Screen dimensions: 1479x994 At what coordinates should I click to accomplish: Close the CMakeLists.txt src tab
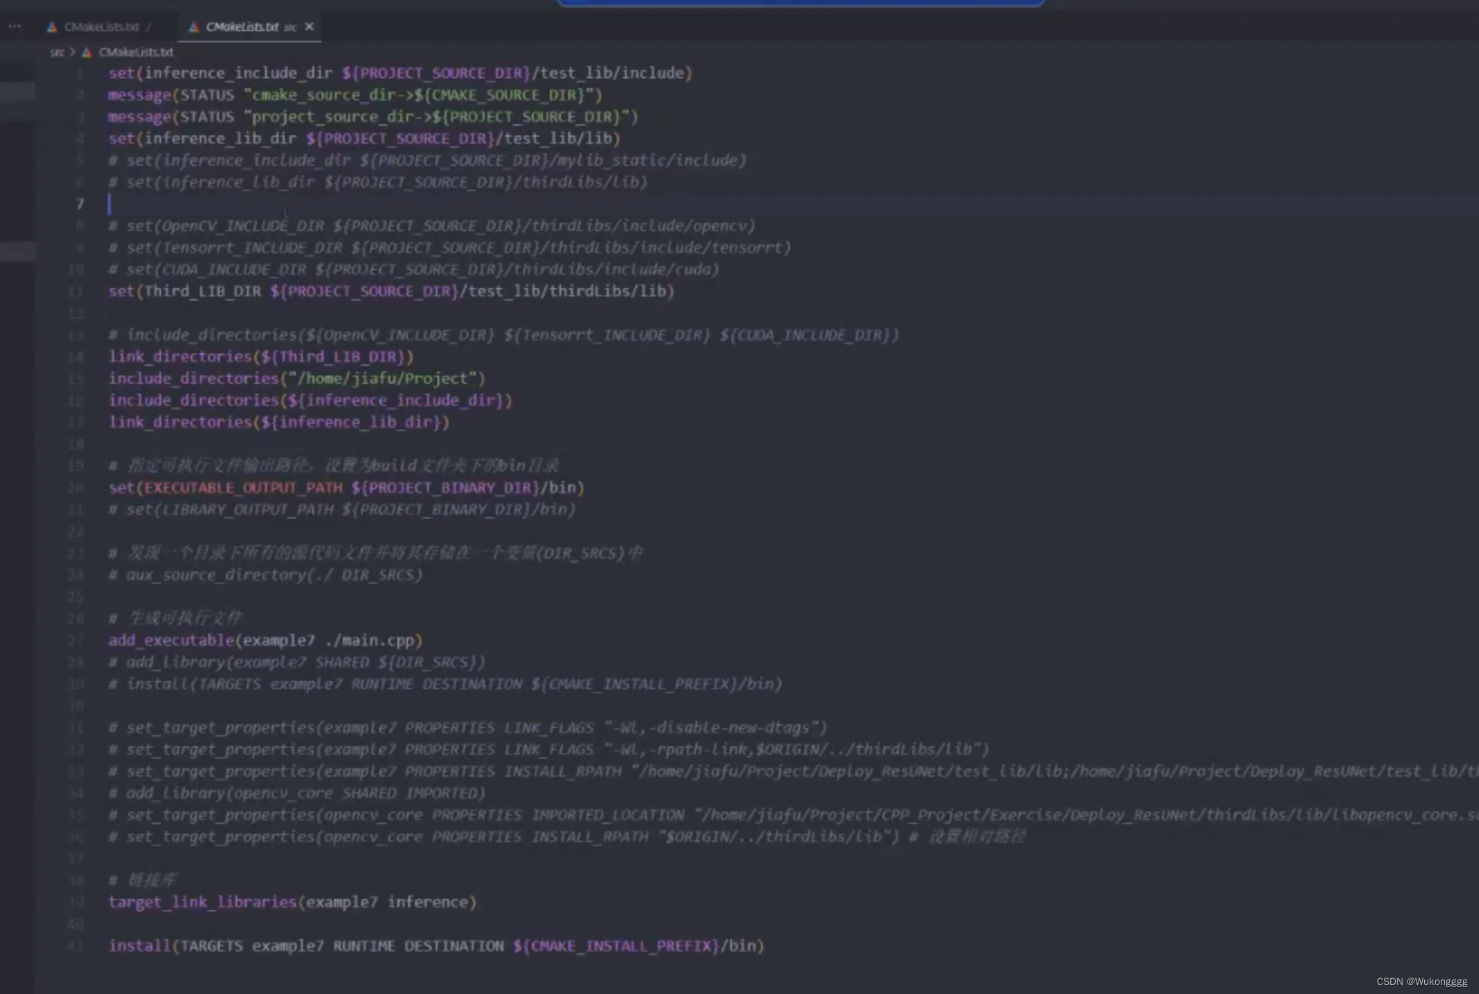[310, 26]
